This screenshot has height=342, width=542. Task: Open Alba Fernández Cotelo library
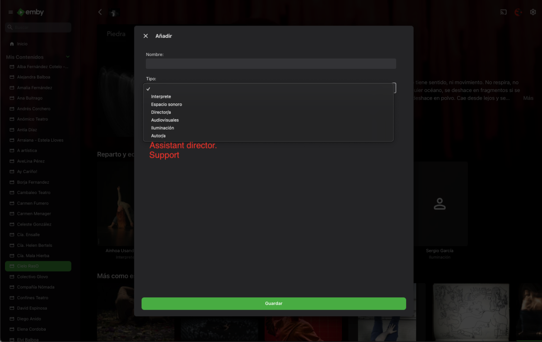click(38, 67)
